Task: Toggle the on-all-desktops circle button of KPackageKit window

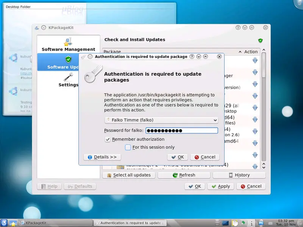Action: click(x=44, y=28)
